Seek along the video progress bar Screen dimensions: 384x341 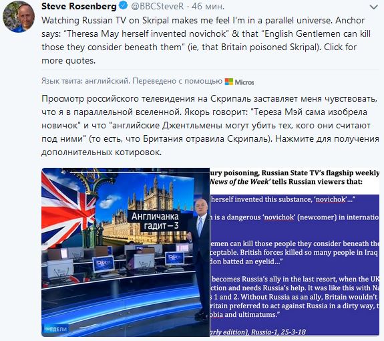(140, 173)
